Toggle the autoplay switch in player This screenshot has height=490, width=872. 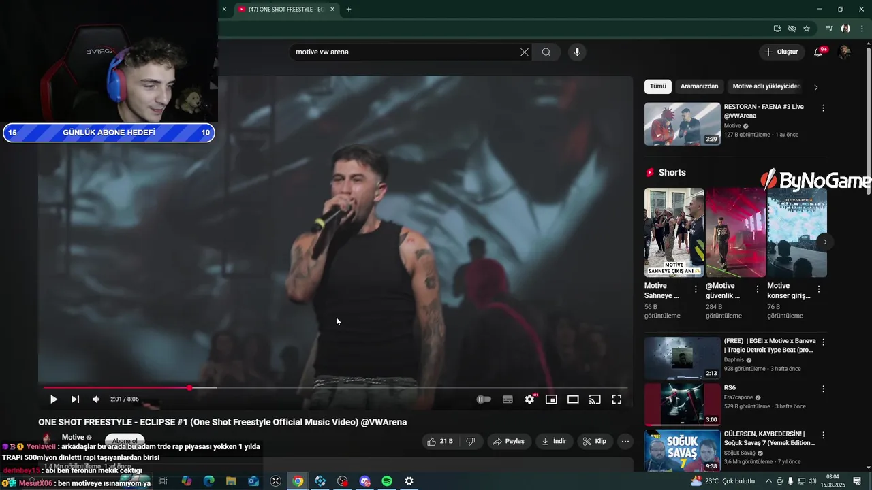(484, 399)
